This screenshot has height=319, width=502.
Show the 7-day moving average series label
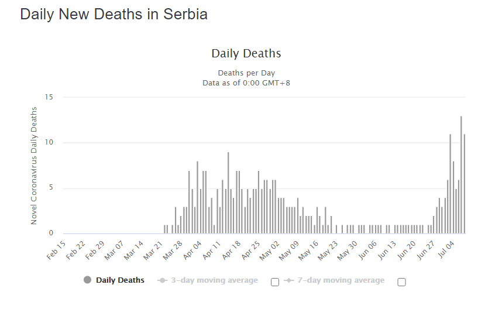click(x=341, y=280)
